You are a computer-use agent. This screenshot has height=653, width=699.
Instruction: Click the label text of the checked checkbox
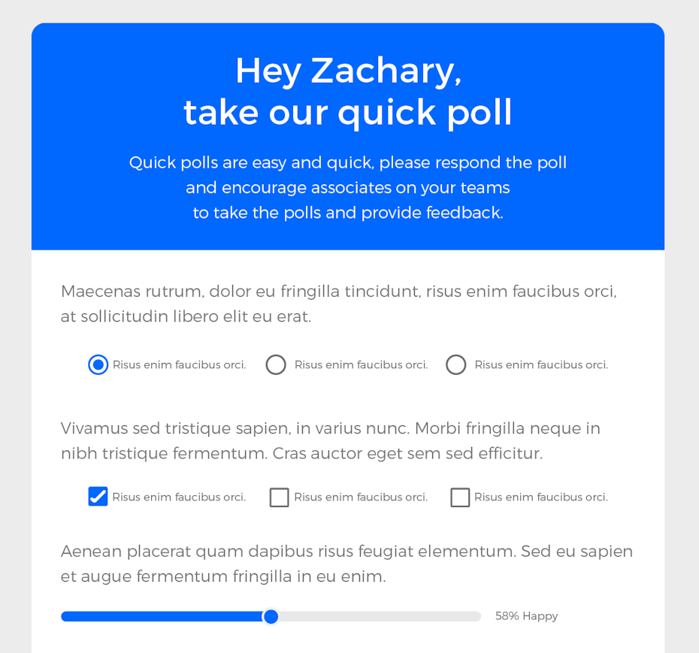(179, 497)
